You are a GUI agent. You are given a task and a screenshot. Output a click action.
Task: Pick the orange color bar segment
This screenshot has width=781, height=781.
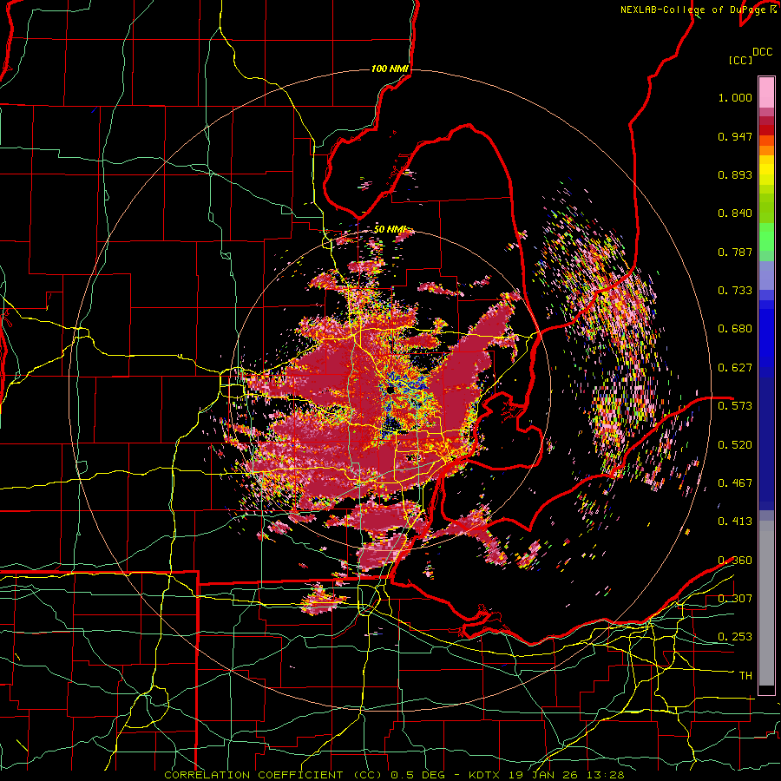(x=766, y=150)
